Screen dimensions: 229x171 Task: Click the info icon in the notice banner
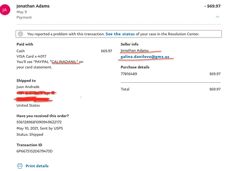pos(20,34)
